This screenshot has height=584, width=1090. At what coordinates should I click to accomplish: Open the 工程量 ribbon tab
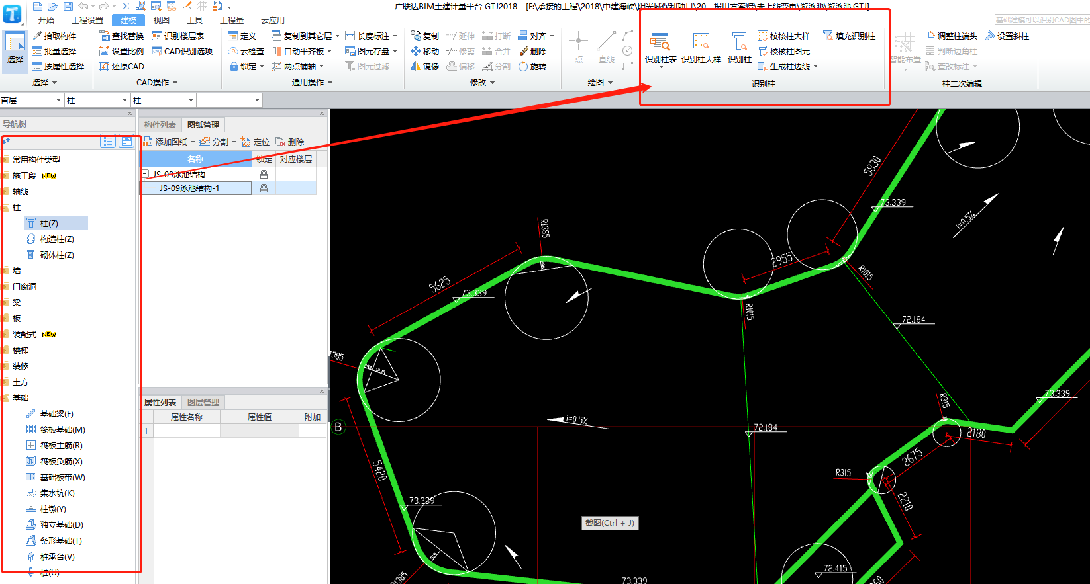click(x=232, y=20)
